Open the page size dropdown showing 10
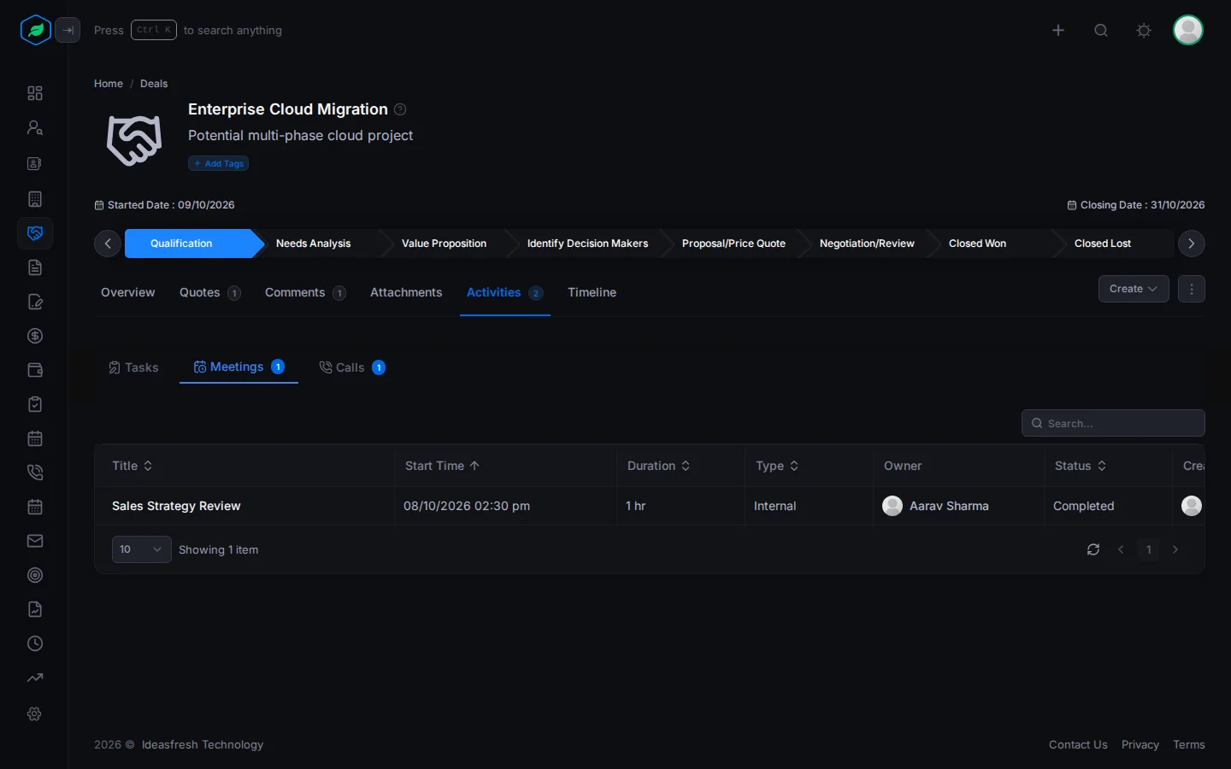1231x769 pixels. click(142, 549)
